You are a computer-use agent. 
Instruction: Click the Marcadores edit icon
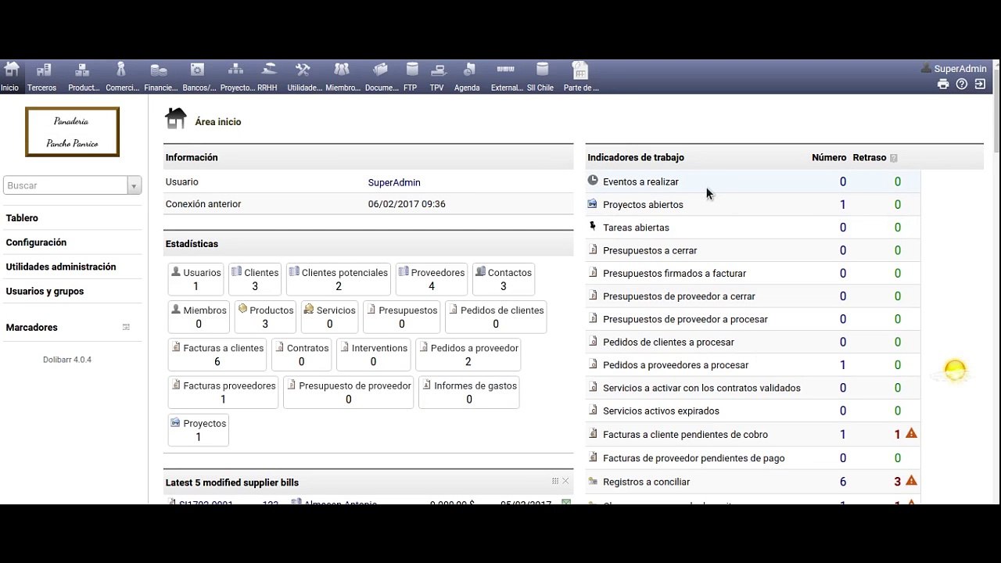click(126, 327)
